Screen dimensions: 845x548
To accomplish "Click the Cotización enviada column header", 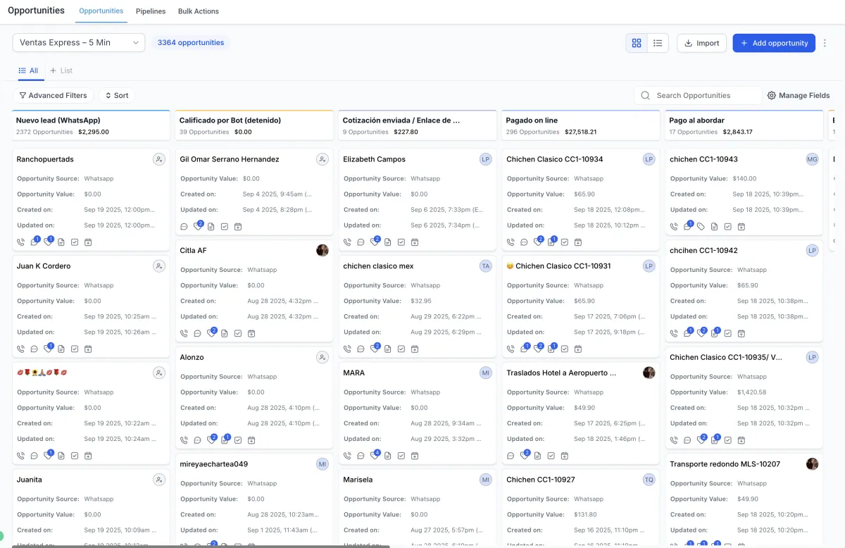I will tap(418, 125).
